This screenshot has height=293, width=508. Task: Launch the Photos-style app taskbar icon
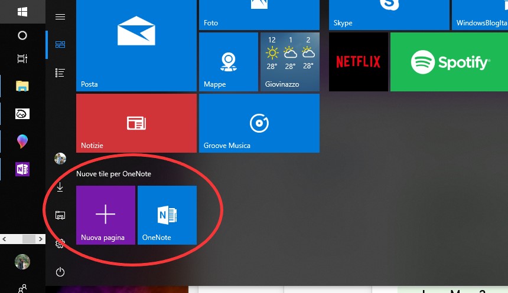click(x=22, y=114)
